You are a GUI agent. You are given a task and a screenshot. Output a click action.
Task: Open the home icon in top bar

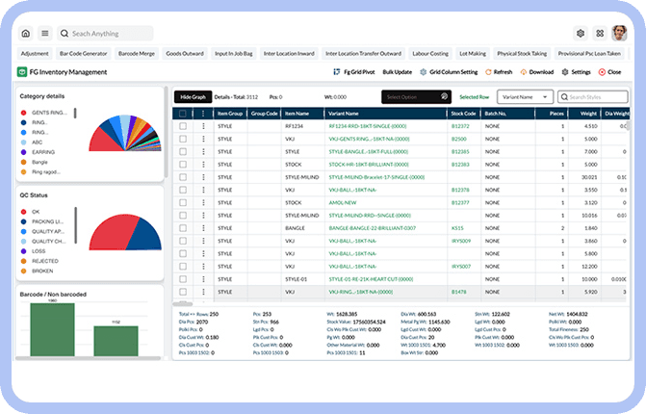[26, 34]
